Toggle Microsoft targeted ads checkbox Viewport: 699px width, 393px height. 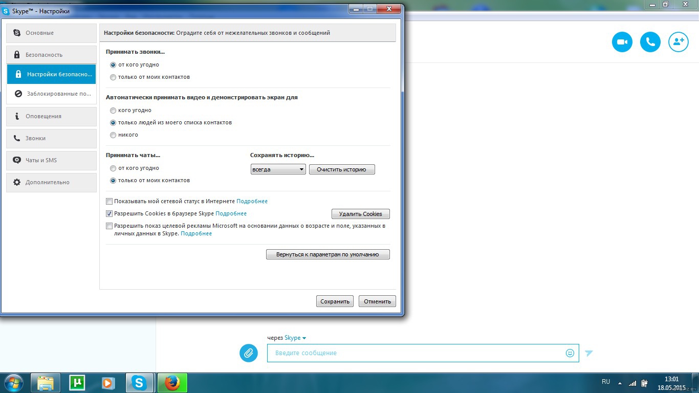(x=109, y=226)
